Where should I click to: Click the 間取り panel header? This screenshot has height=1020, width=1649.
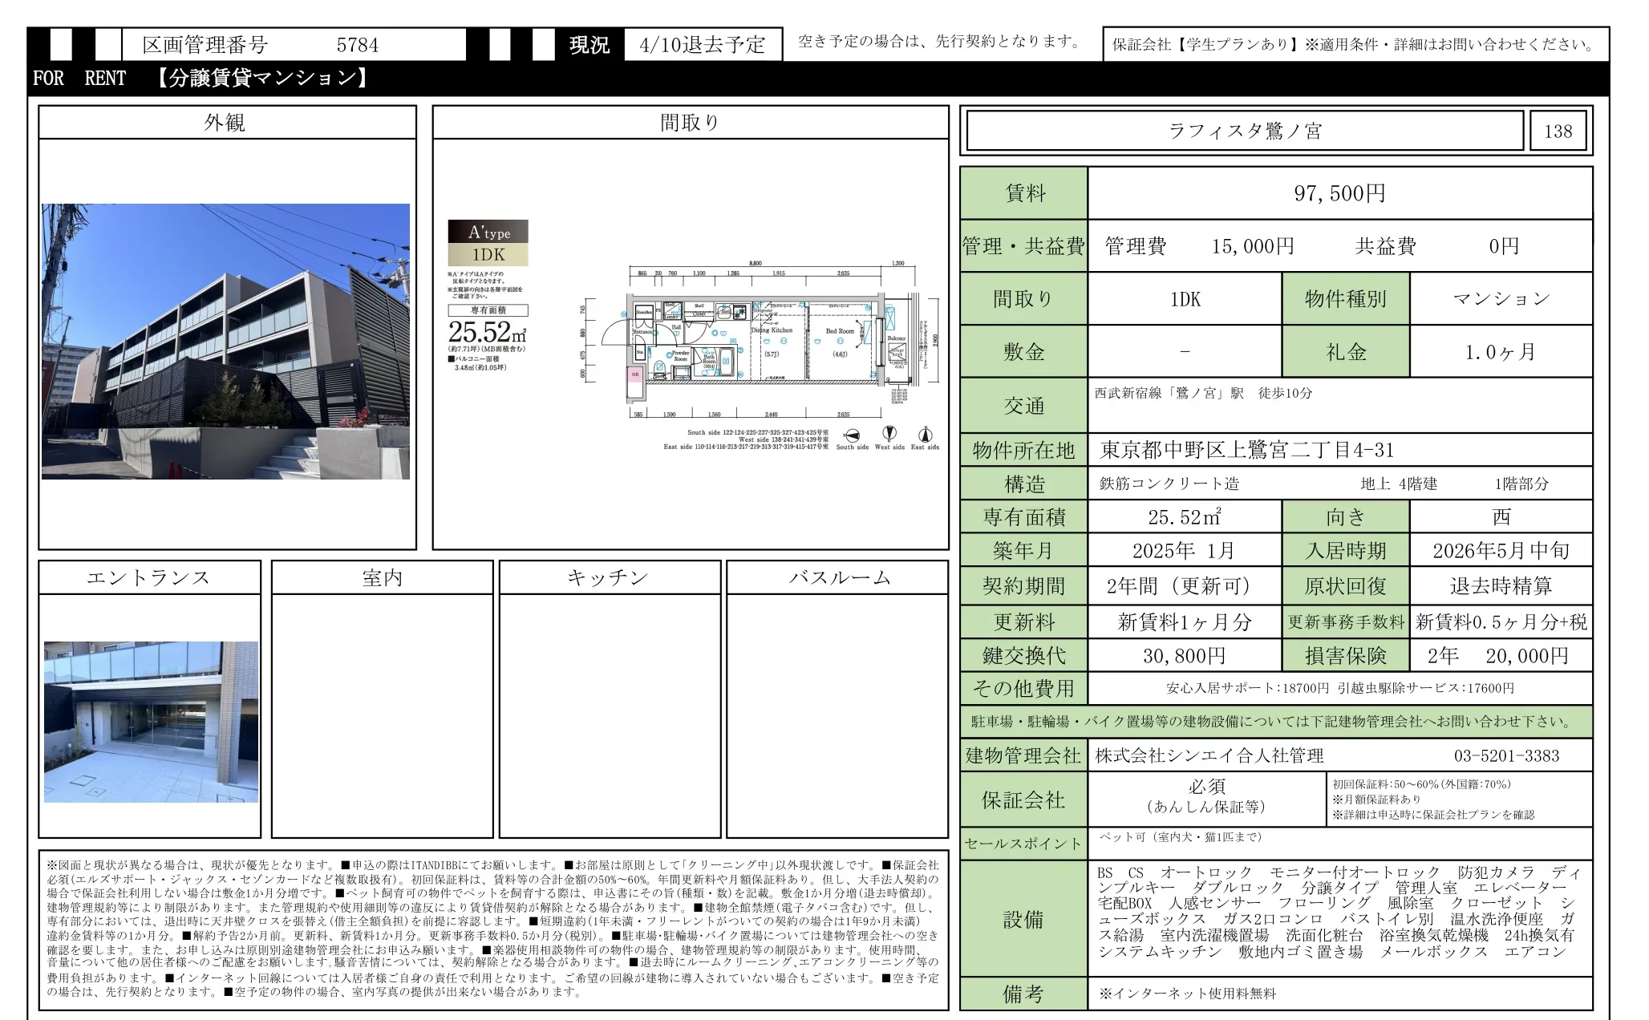pyautogui.click(x=690, y=123)
